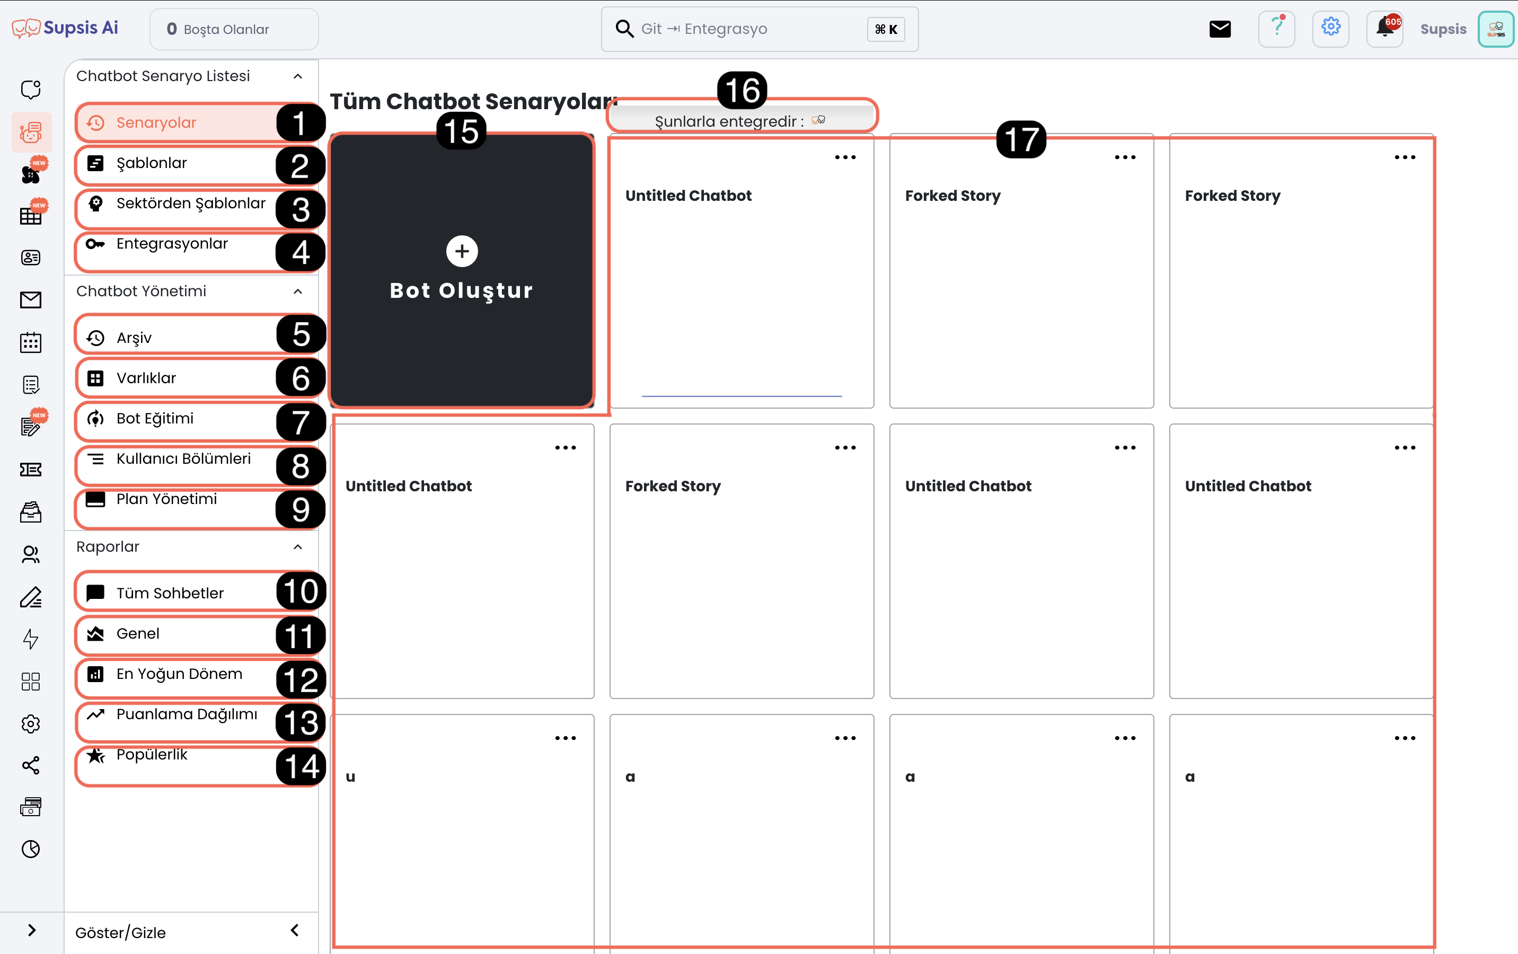1518x954 pixels.
Task: Open the share nodes icon in left rail
Action: (30, 765)
